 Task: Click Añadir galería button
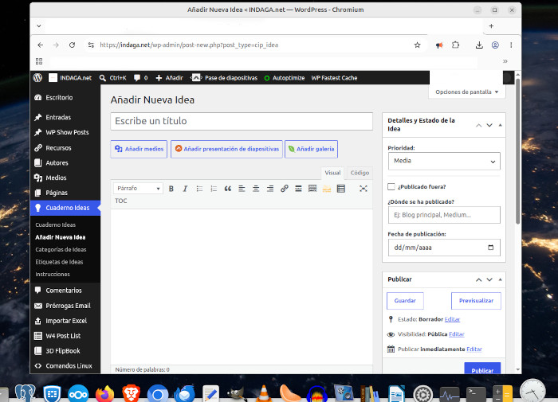tap(312, 149)
